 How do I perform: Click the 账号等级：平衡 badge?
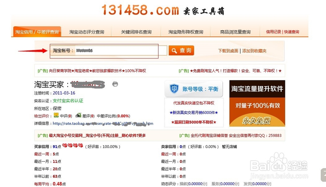click(194, 89)
